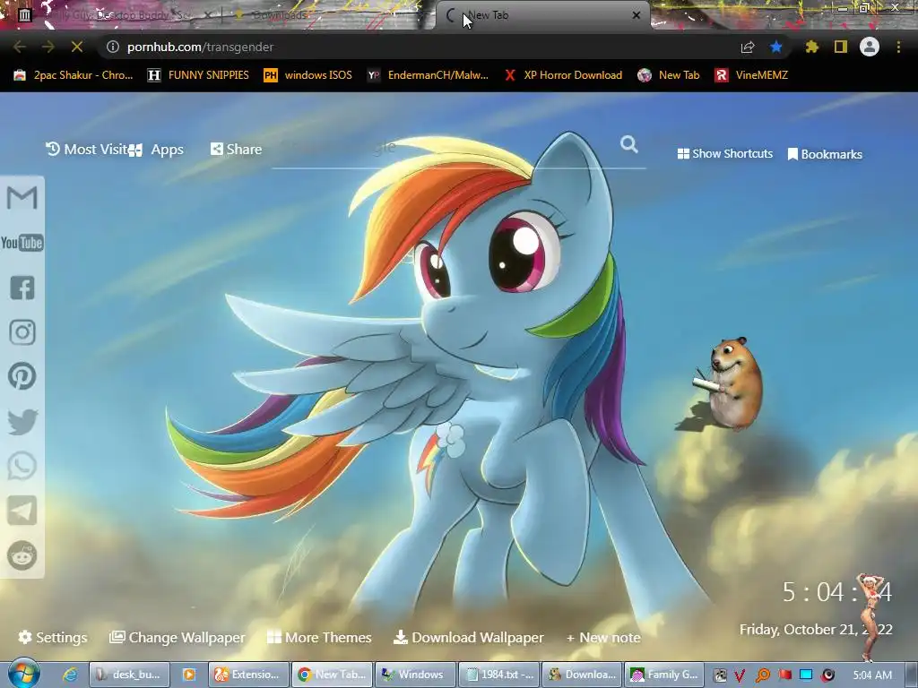918x688 pixels.
Task: Open the windows ISOS bookmark
Action: click(x=308, y=75)
